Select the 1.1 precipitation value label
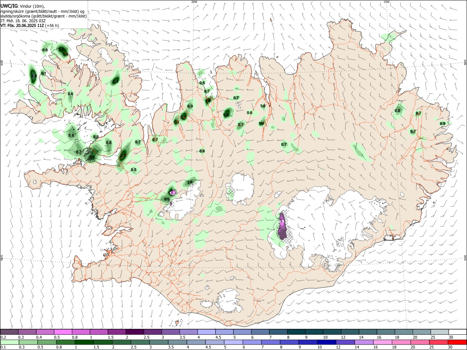467x350 pixels. (x=43, y=73)
